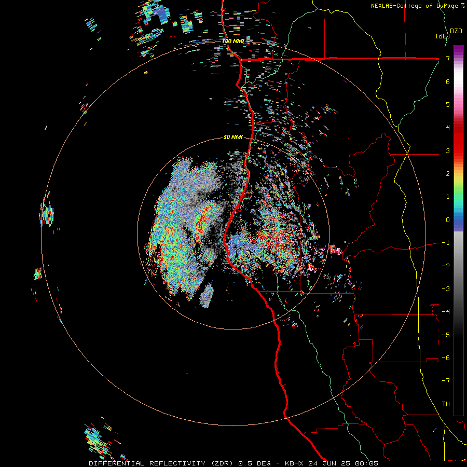The width and height of the screenshot is (467, 467).
Task: Click the -1 value on the color scale
Action: (x=446, y=243)
